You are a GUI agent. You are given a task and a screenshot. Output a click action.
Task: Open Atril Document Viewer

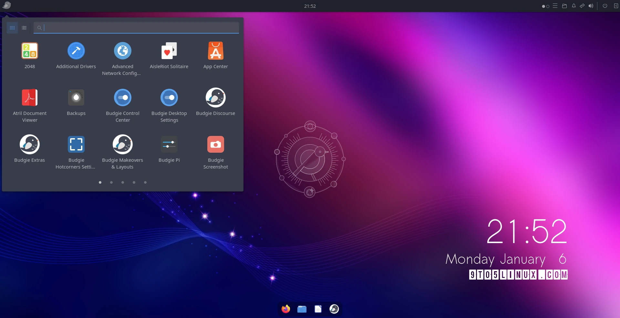30,98
